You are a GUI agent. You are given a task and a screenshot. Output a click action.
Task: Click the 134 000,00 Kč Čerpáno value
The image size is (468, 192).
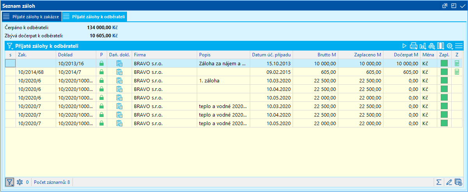click(x=102, y=28)
